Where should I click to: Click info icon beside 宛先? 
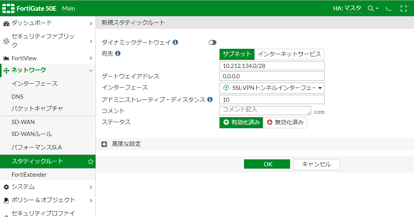coord(118,53)
